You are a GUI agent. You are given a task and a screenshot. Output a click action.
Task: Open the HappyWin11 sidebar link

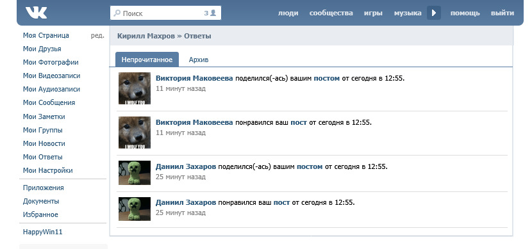tap(42, 232)
